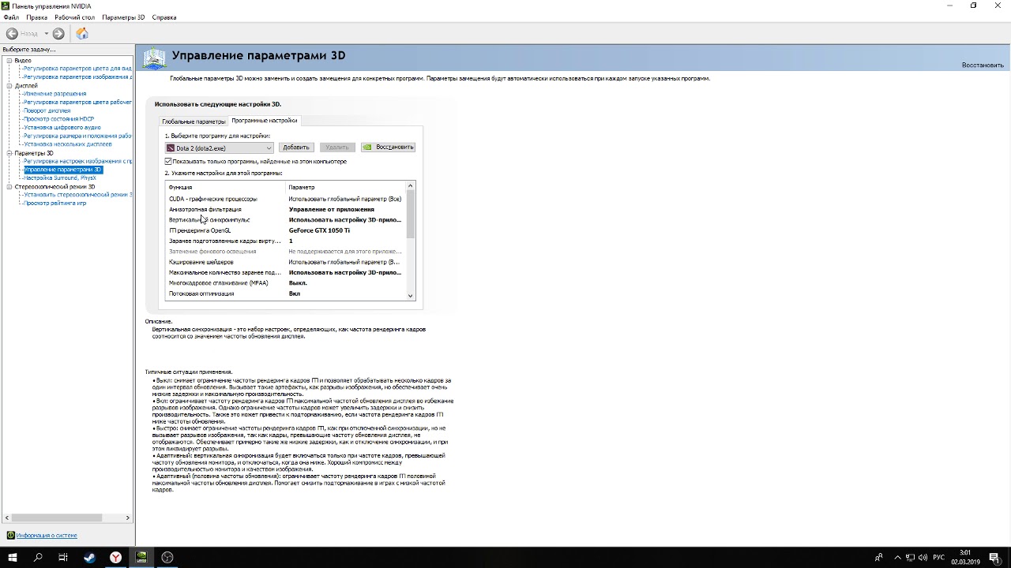
Task: Click the Back arrow icon in toolbar
Action: (x=12, y=33)
